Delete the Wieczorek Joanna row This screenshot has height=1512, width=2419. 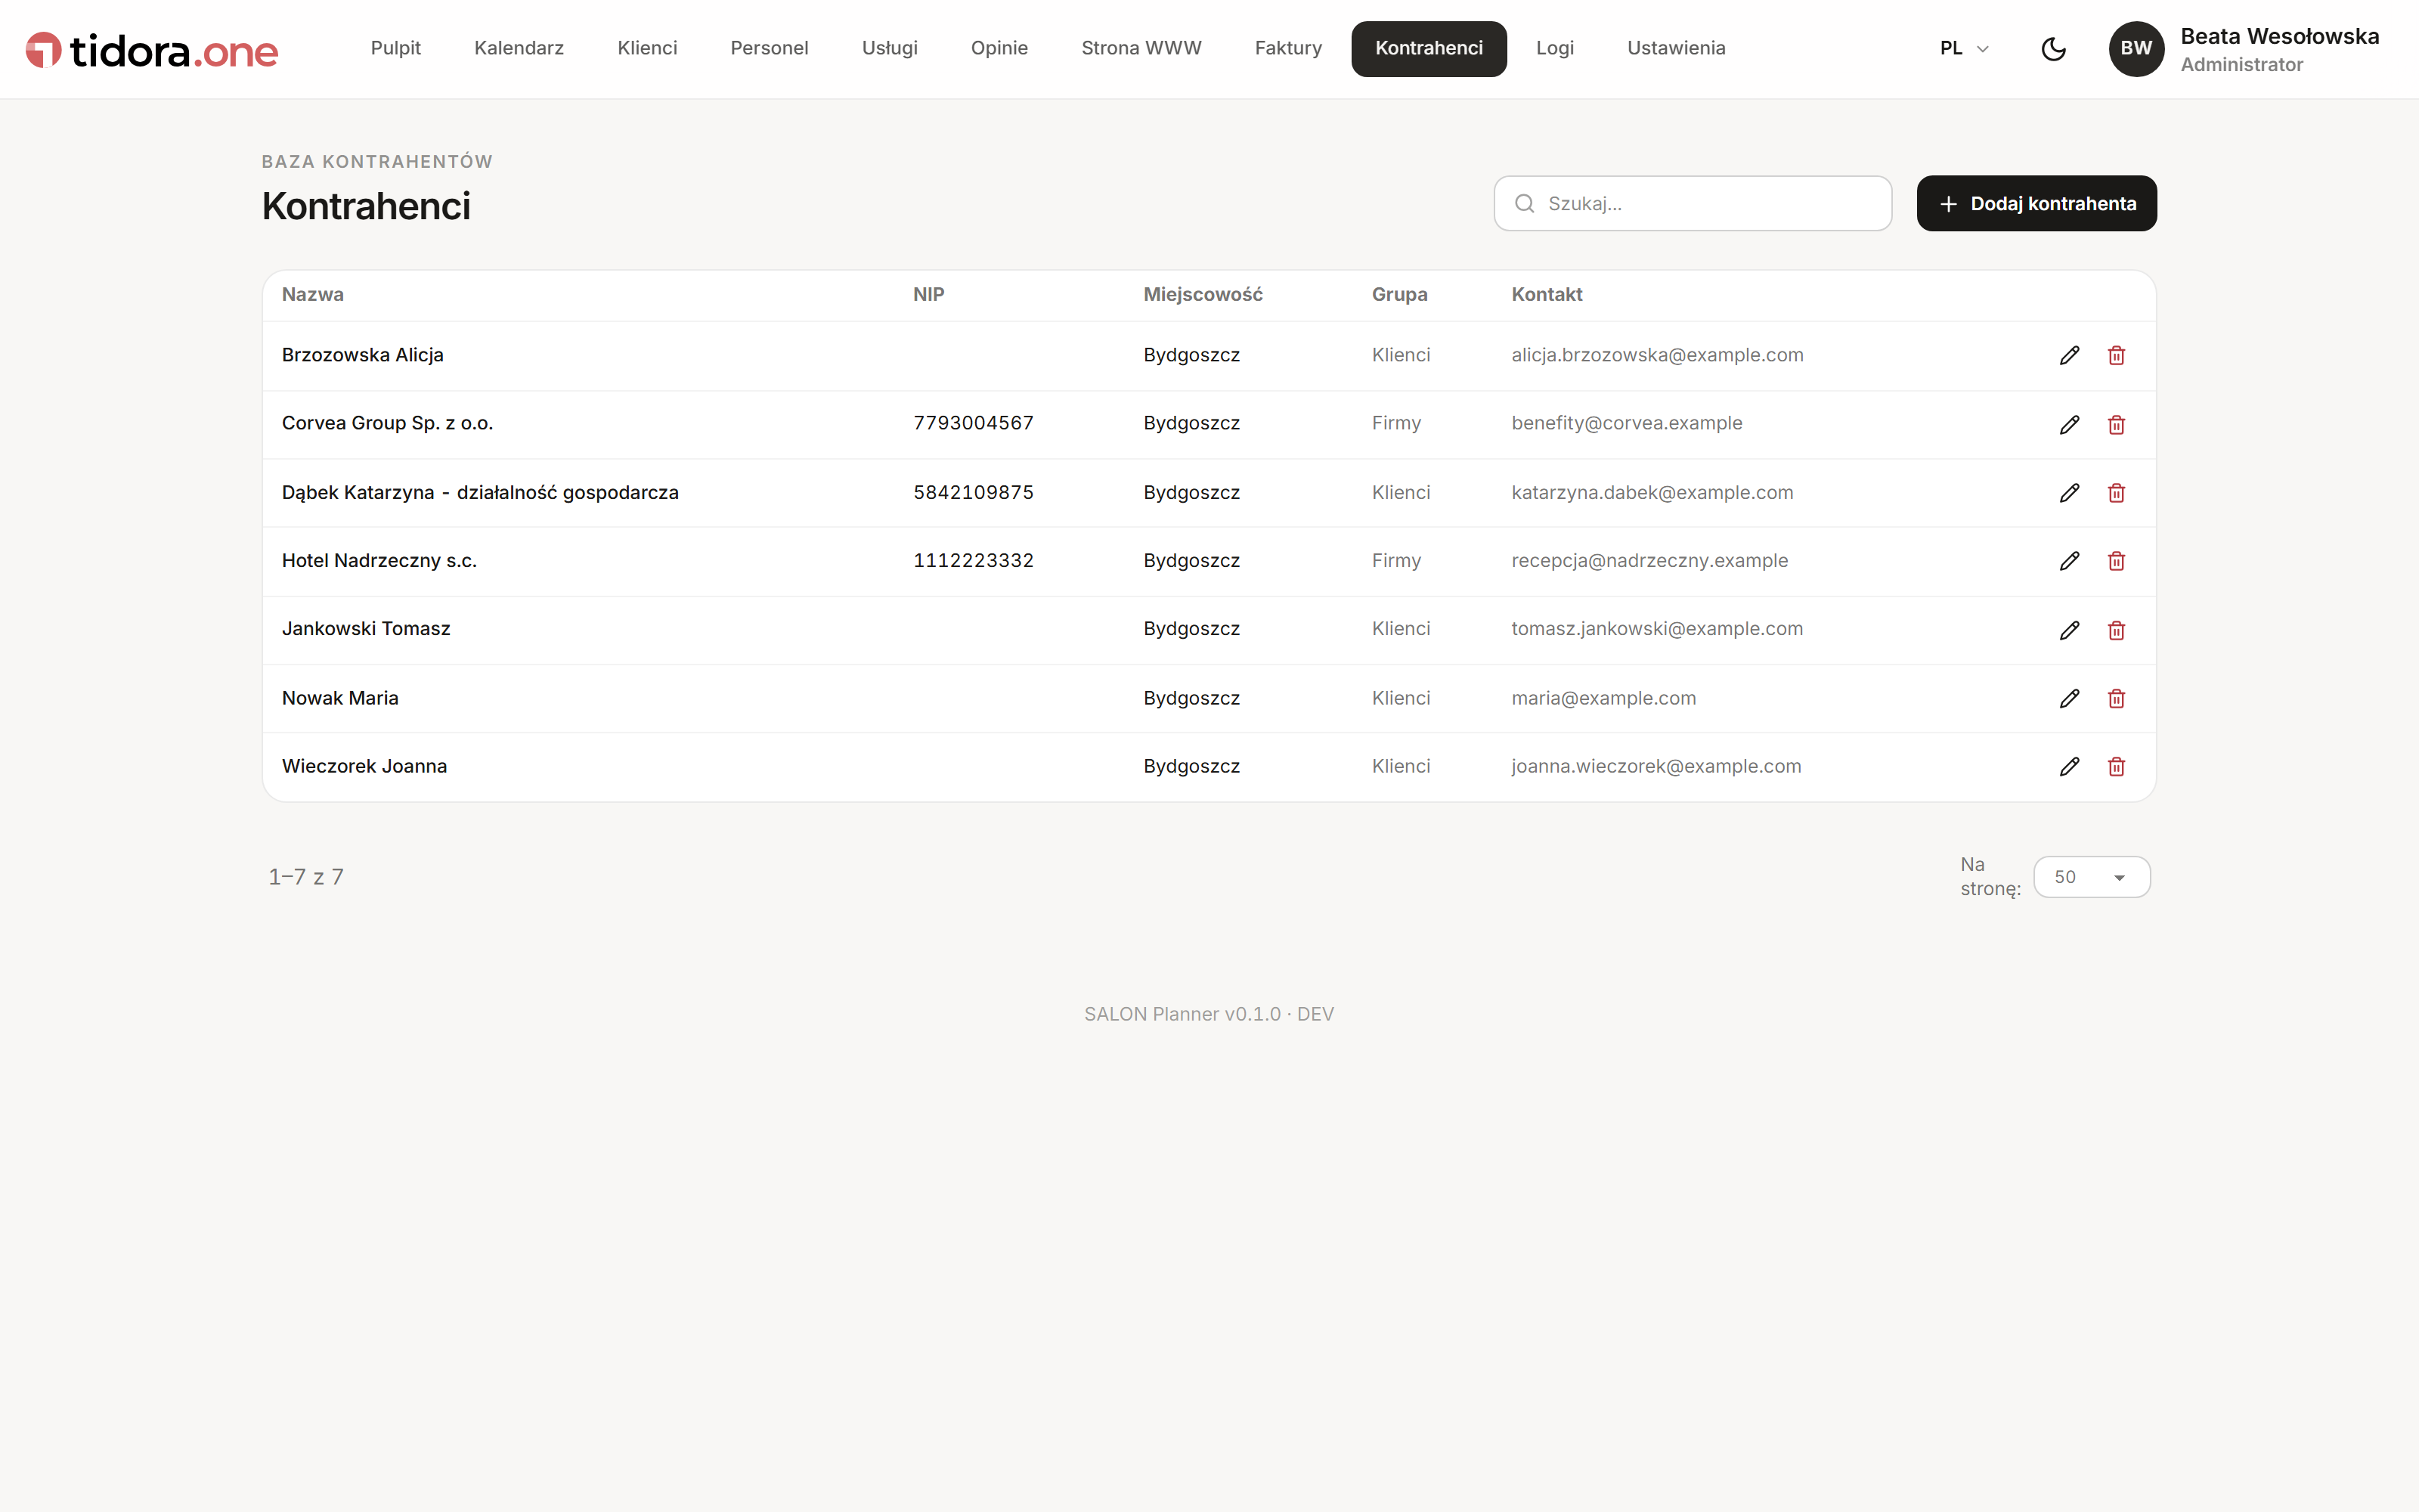click(2116, 766)
